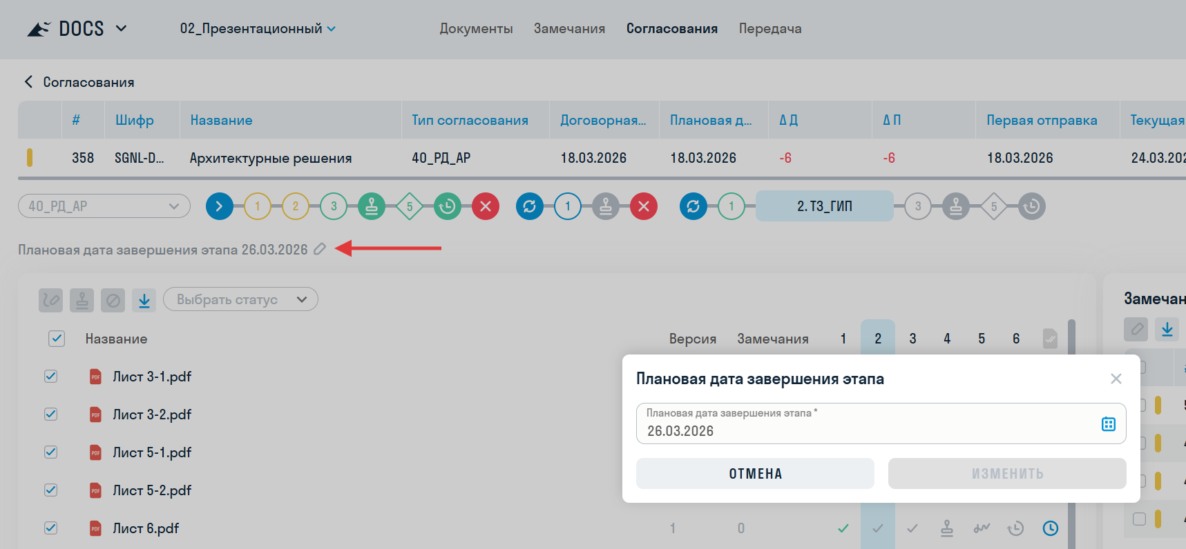Click the blue refresh icon before the blue stage 1
1186x549 pixels.
[x=530, y=206]
